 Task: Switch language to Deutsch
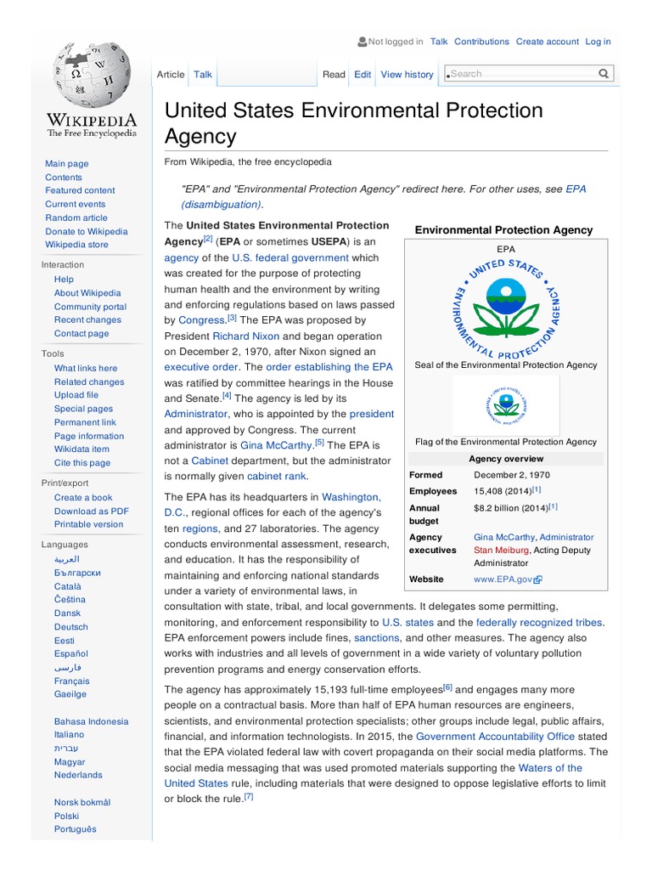coord(71,627)
